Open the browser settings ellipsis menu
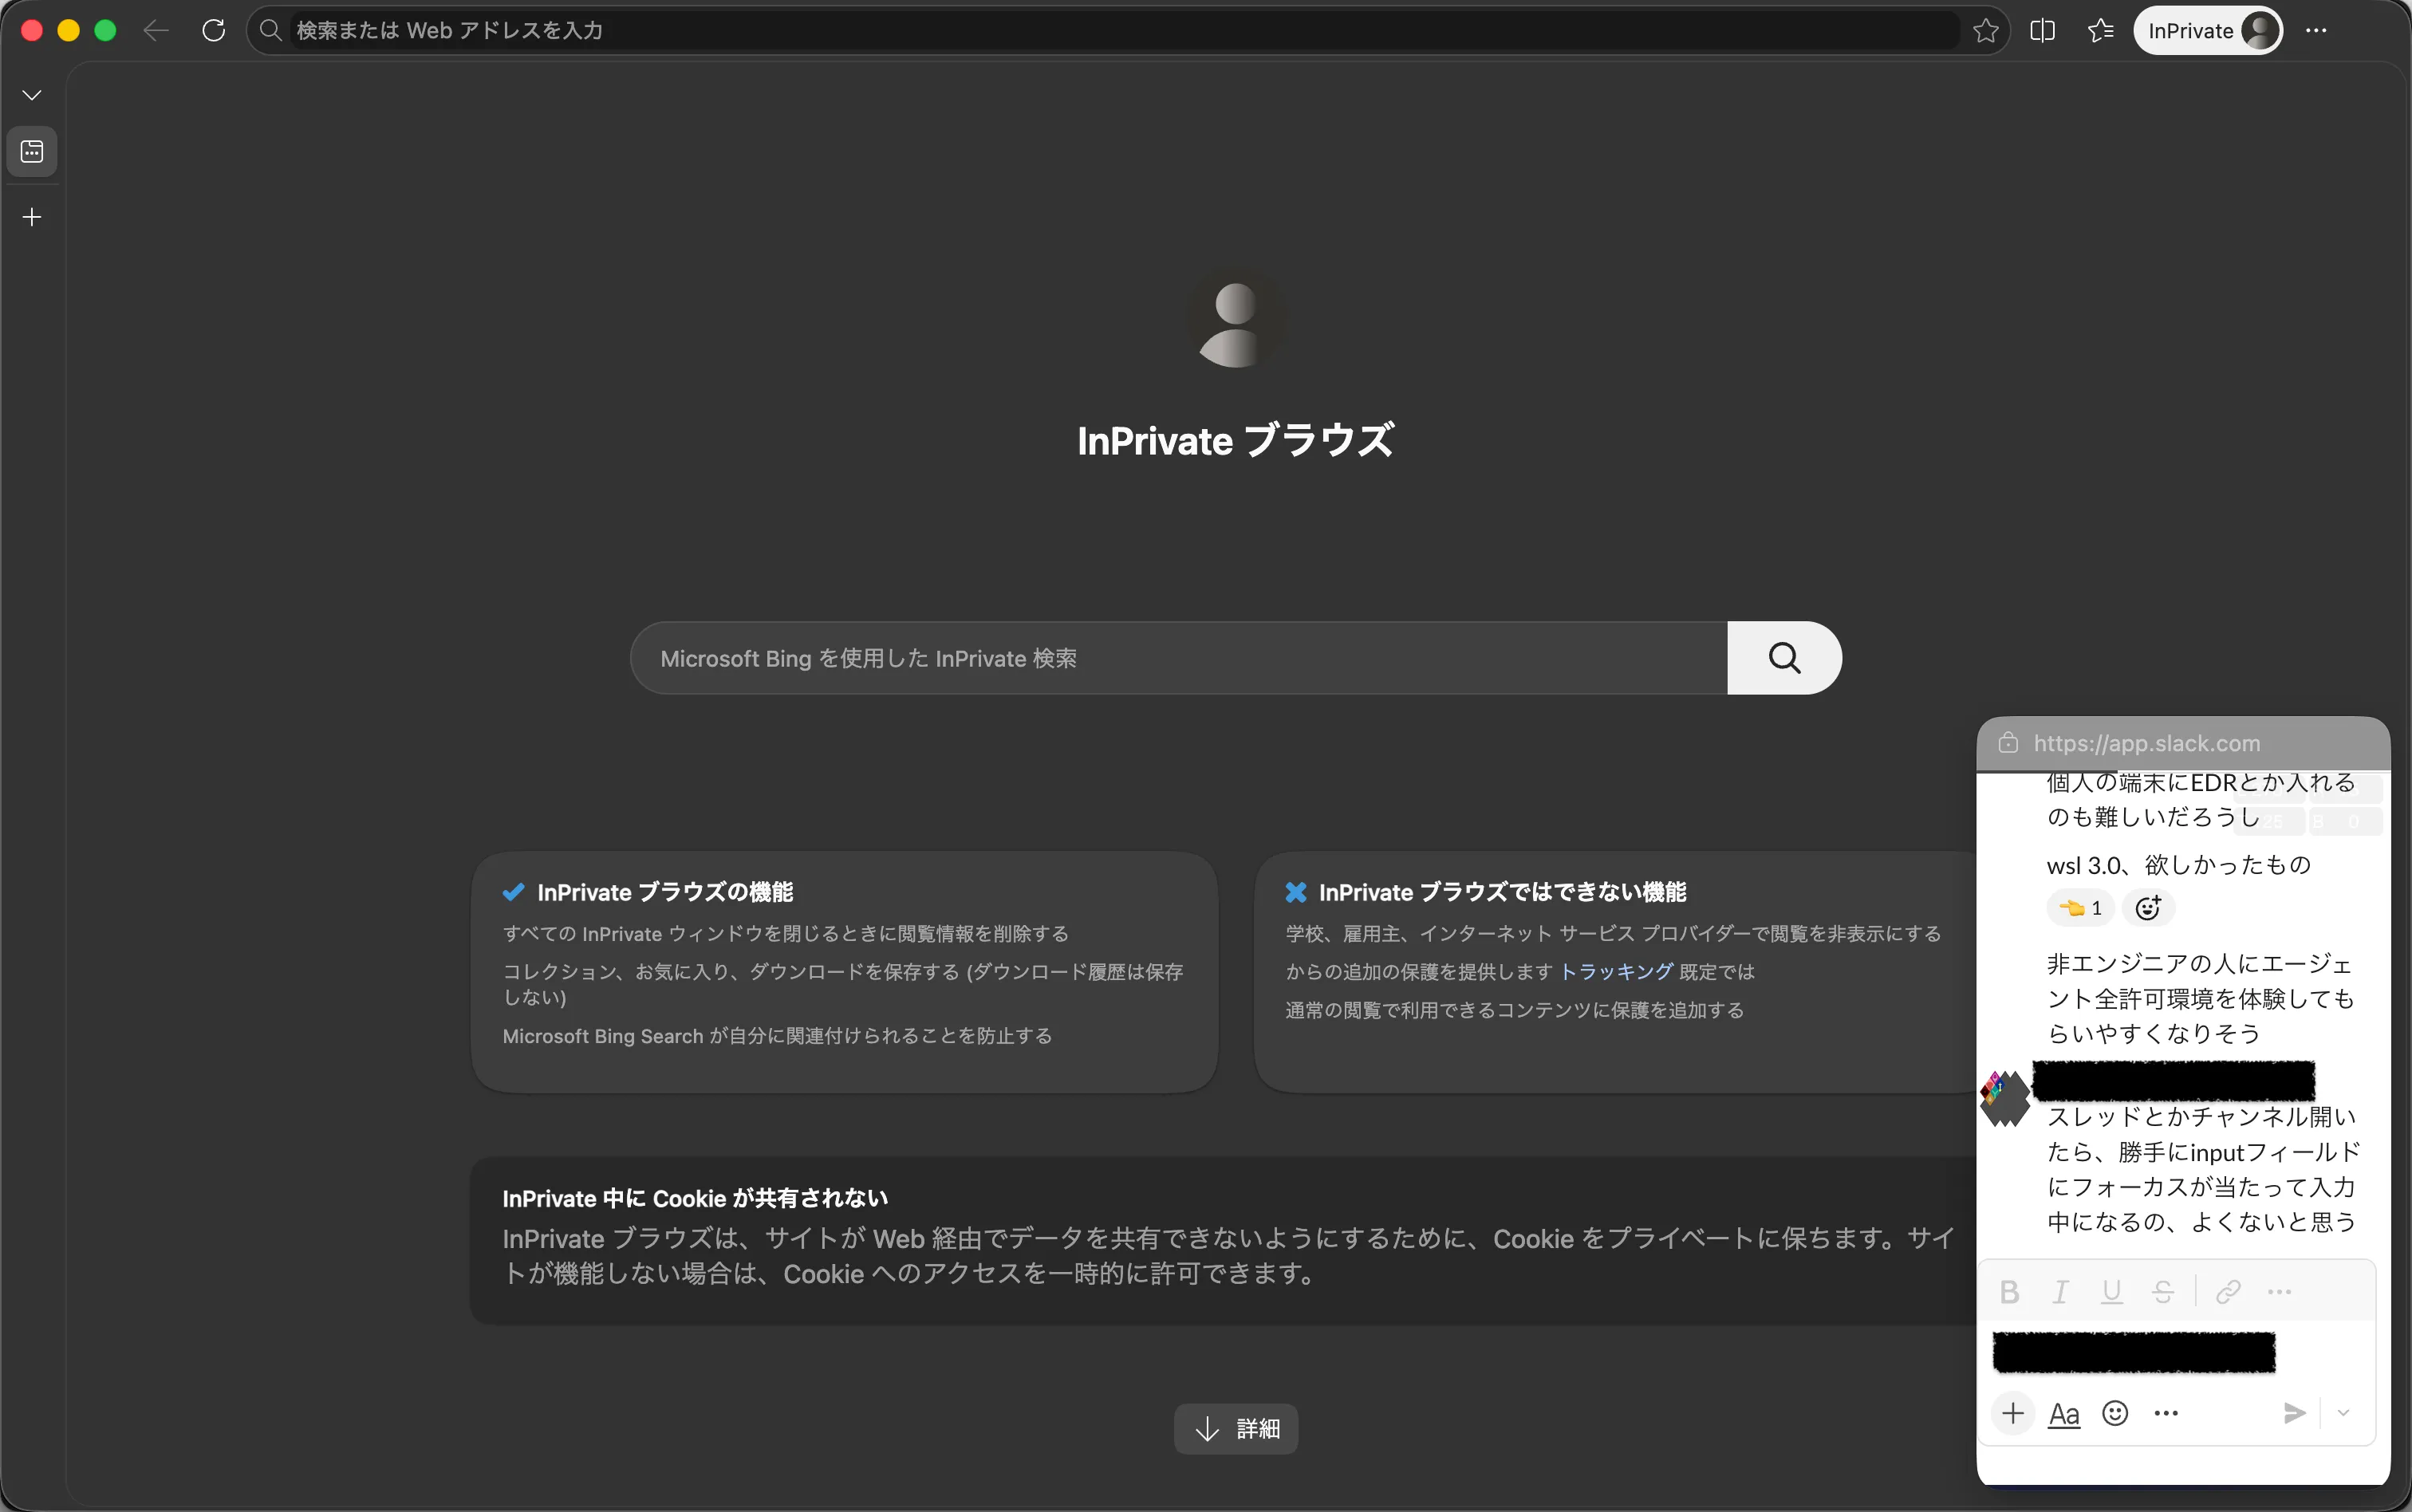 (x=2316, y=31)
